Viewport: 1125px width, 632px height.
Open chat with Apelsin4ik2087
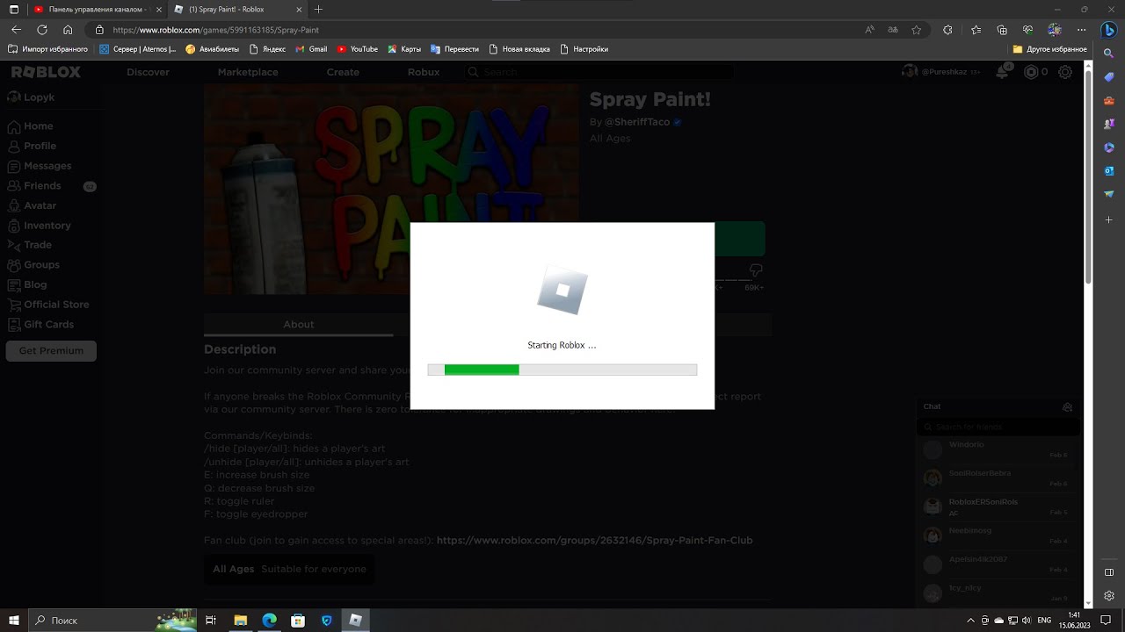tap(997, 564)
